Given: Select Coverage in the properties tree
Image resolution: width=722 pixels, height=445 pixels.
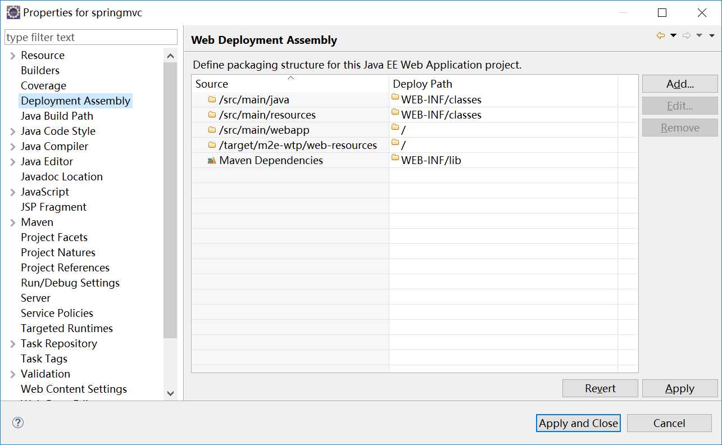Looking at the screenshot, I should 43,85.
